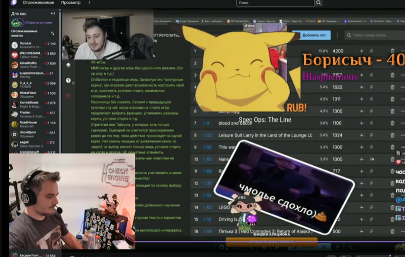Click the question-mark help icon
The height and width of the screenshot is (257, 405).
[x=68, y=81]
